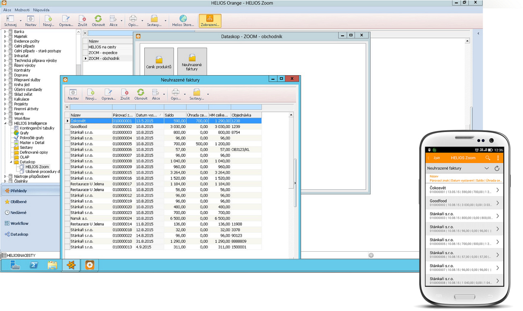Open Sestavy reports in main toolbar

[x=154, y=21]
